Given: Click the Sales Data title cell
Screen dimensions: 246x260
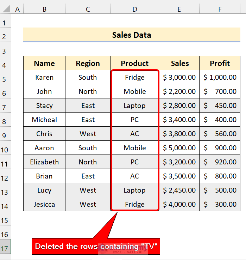Looking at the screenshot, I should point(132,35).
